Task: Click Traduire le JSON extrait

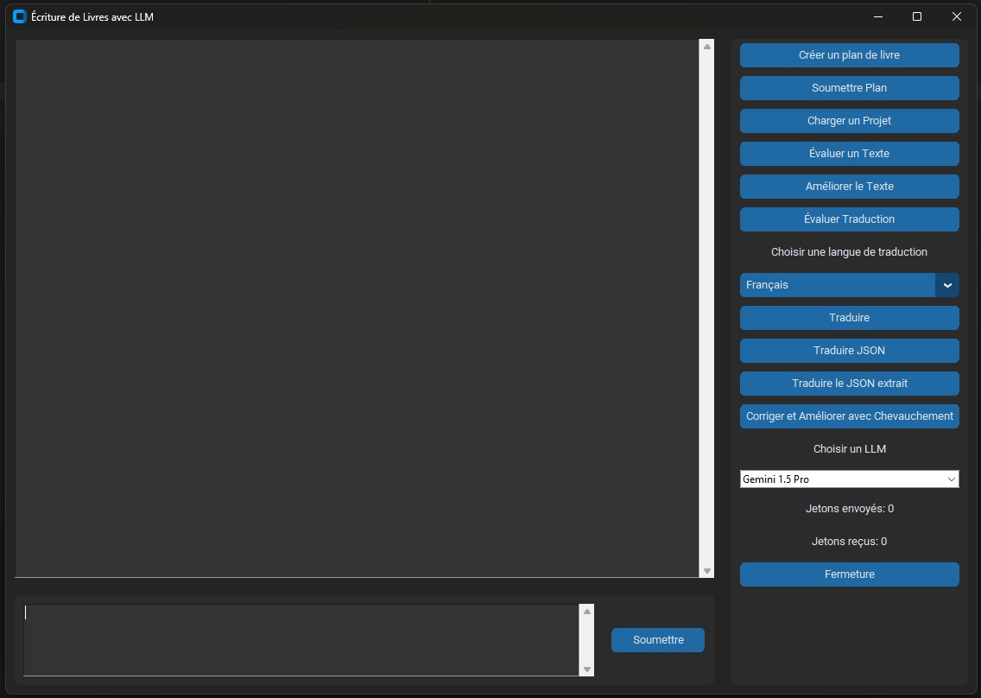Action: point(849,384)
